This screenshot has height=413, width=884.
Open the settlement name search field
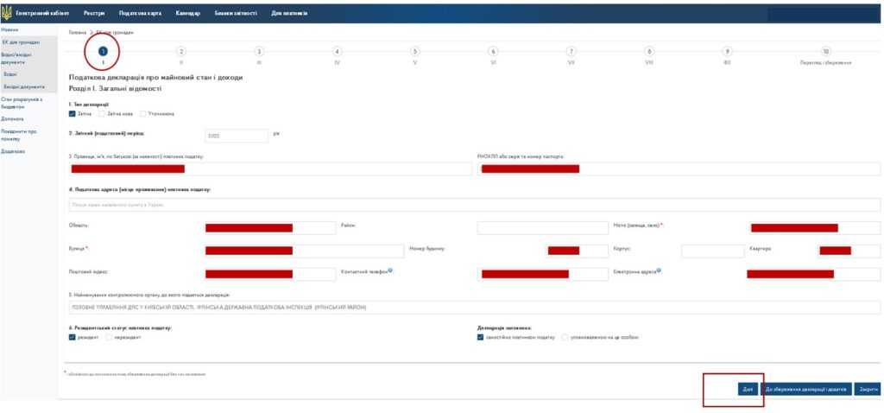(474, 205)
